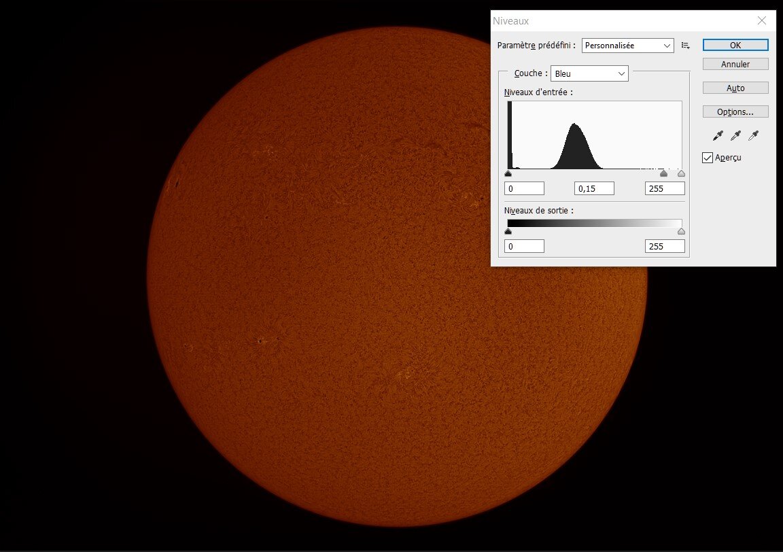Viewport: 783px width, 552px height.
Task: Select the output black level slider handle
Action: click(508, 231)
